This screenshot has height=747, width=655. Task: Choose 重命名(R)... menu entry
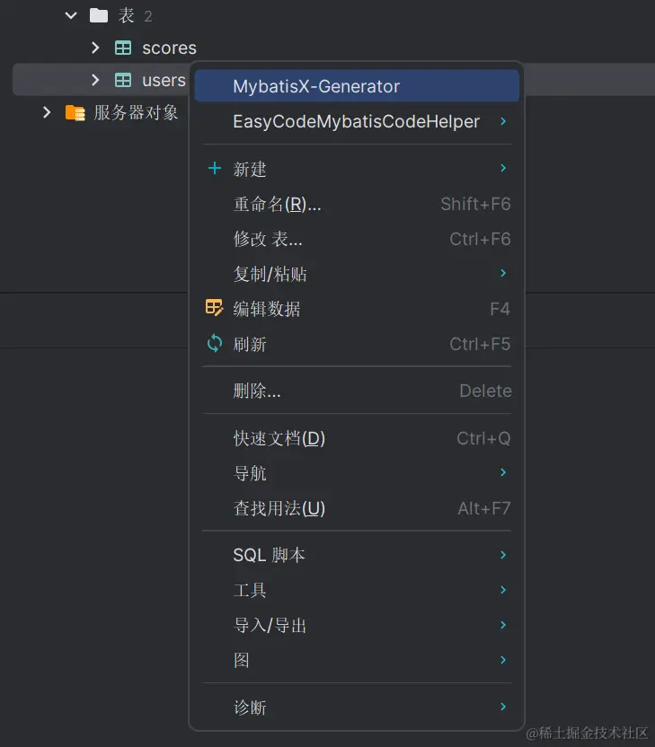357,204
